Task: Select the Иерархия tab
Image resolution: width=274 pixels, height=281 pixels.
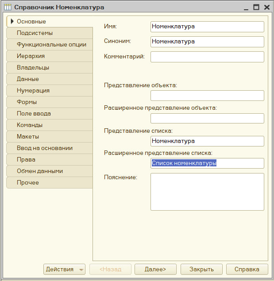Action: (50, 56)
